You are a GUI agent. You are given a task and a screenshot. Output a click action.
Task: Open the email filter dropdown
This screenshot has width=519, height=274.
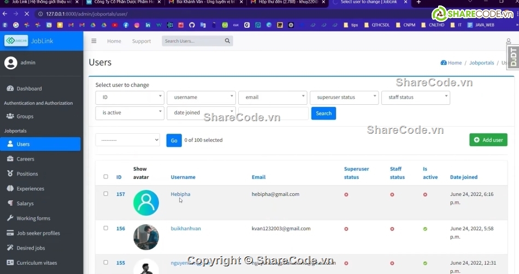[273, 98]
